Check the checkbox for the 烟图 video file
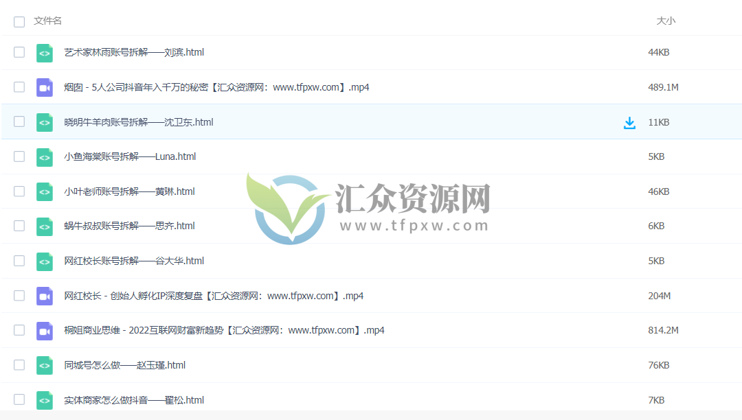Screen dimensions: 742x420 [19, 87]
